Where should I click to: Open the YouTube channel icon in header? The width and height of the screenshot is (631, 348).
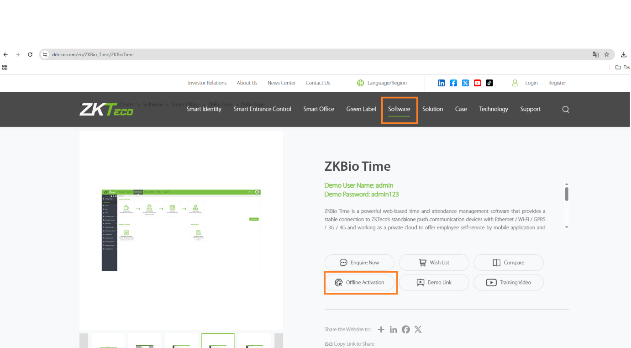(x=477, y=83)
